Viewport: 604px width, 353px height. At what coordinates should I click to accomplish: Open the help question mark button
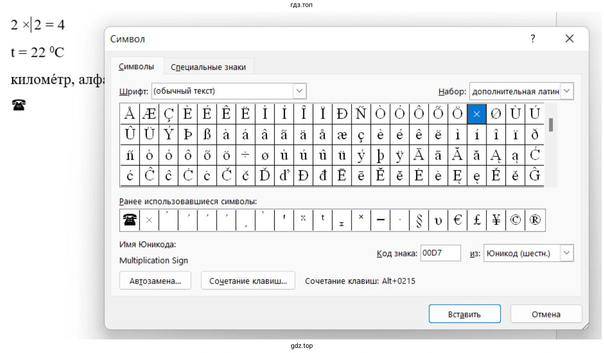(533, 39)
